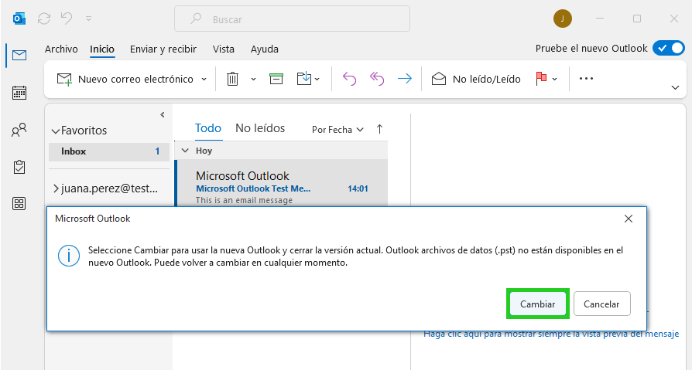Screen dimensions: 692x370
Task: Expand the Delete options dropdown arrow
Action: click(x=253, y=80)
